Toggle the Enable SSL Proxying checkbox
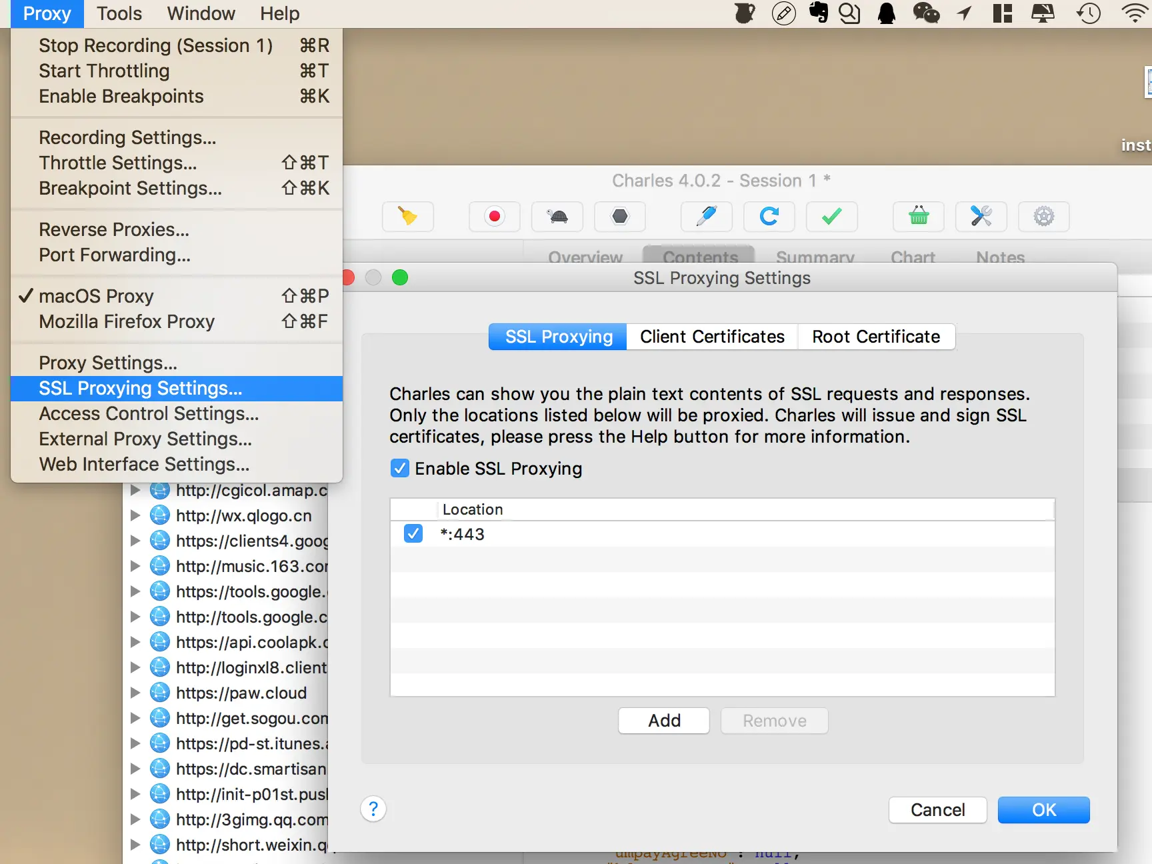The width and height of the screenshot is (1152, 864). [x=400, y=469]
